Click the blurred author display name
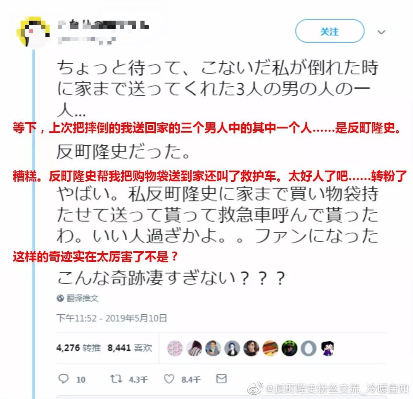 tap(103, 25)
